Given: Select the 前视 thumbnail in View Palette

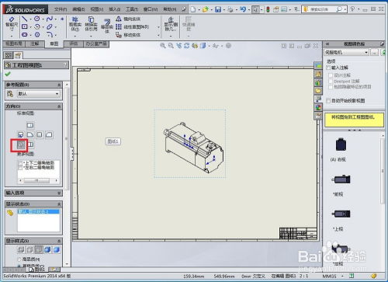Looking at the screenshot, I should tap(341, 179).
